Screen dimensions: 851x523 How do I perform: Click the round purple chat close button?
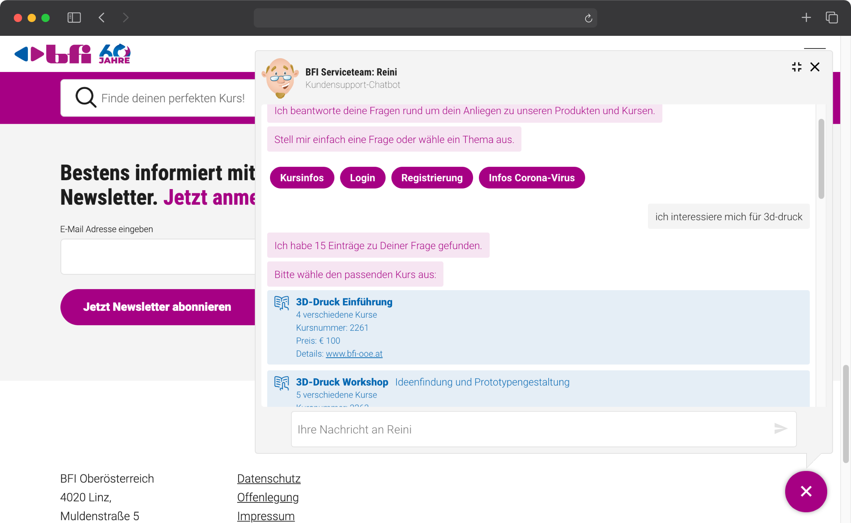[806, 491]
